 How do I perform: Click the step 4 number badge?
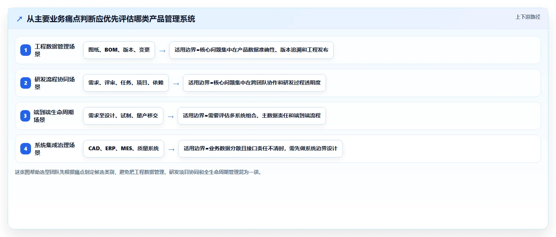26,149
